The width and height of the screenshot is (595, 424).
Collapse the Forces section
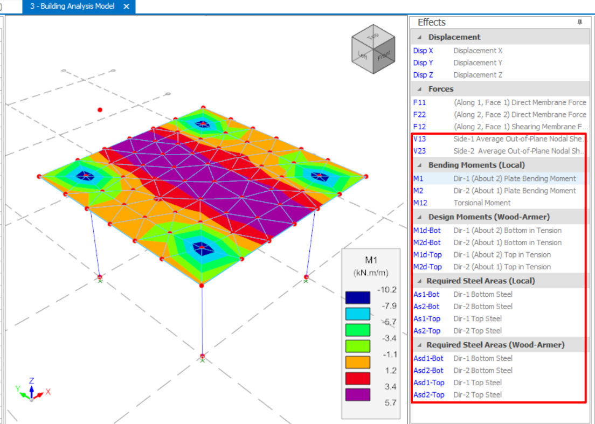(x=419, y=89)
